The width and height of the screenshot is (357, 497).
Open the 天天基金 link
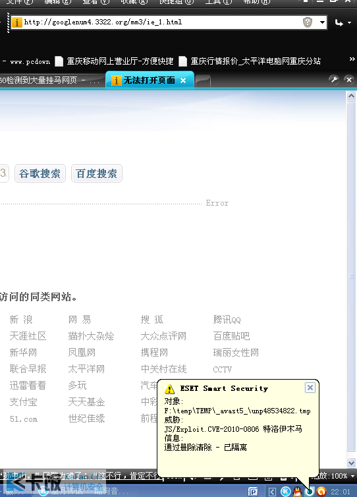click(86, 402)
